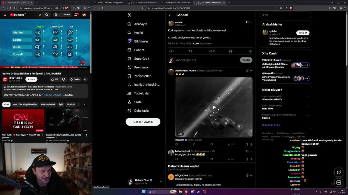Click Gönderi yayınla button
Image resolution: width=348 pixels, height=195 pixels.
click(143, 122)
